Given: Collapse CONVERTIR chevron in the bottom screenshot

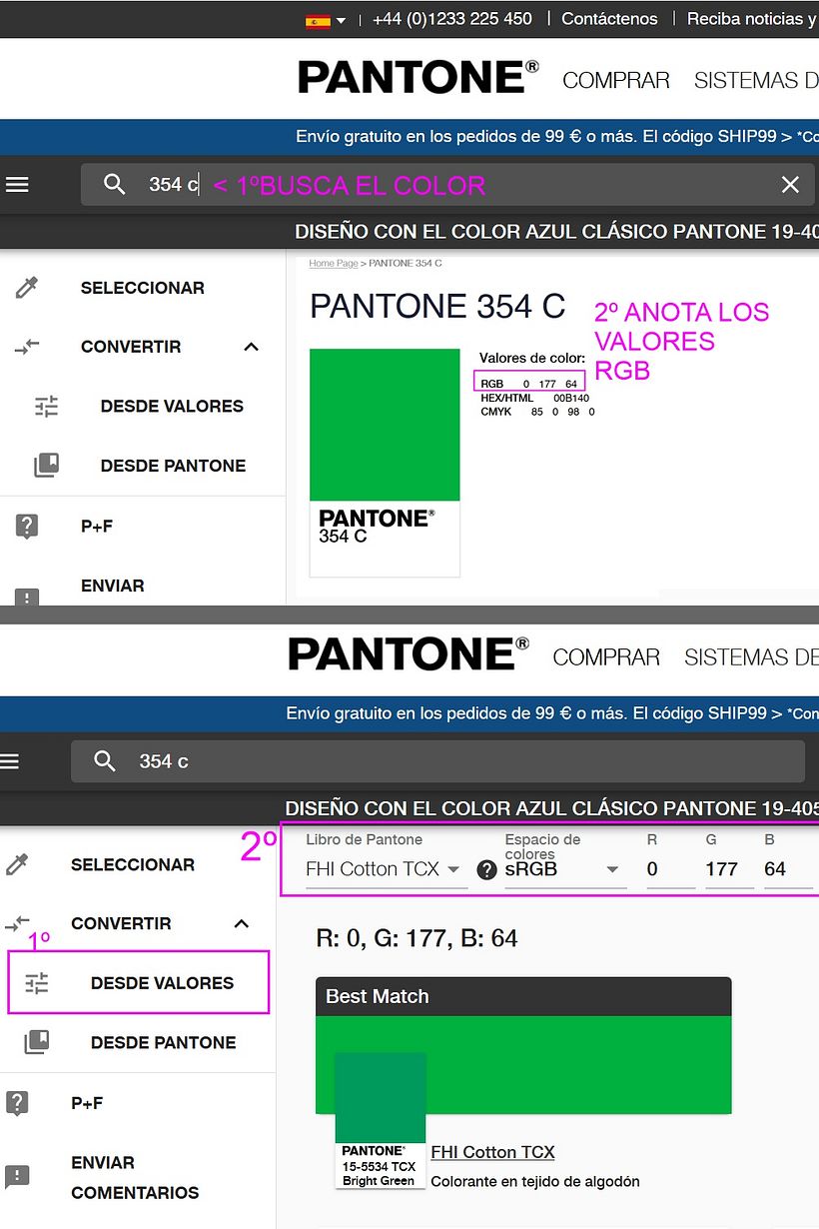Looking at the screenshot, I should pos(241,924).
